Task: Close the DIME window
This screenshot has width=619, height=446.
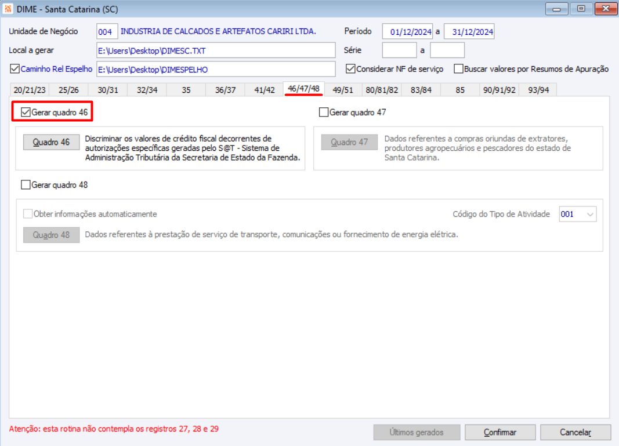Action: tap(606, 9)
